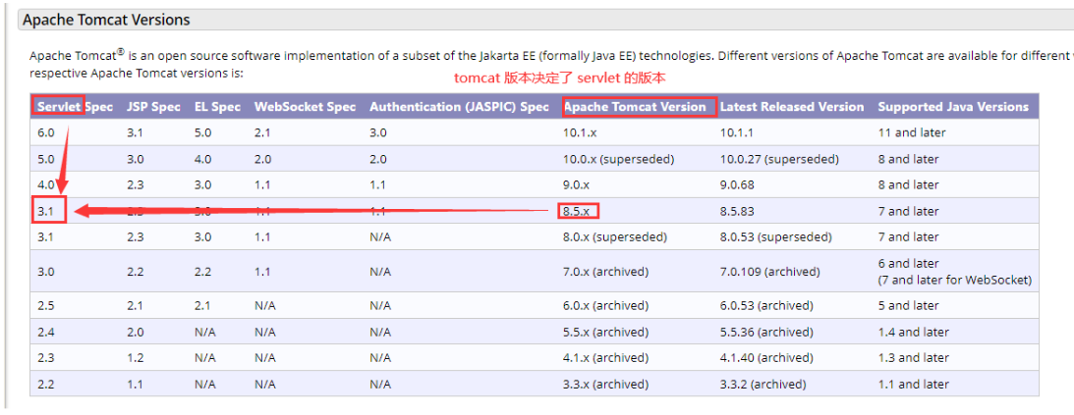This screenshot has width=1074, height=415.
Task: Click the Apache Tomcat Versions heading
Action: pyautogui.click(x=106, y=20)
